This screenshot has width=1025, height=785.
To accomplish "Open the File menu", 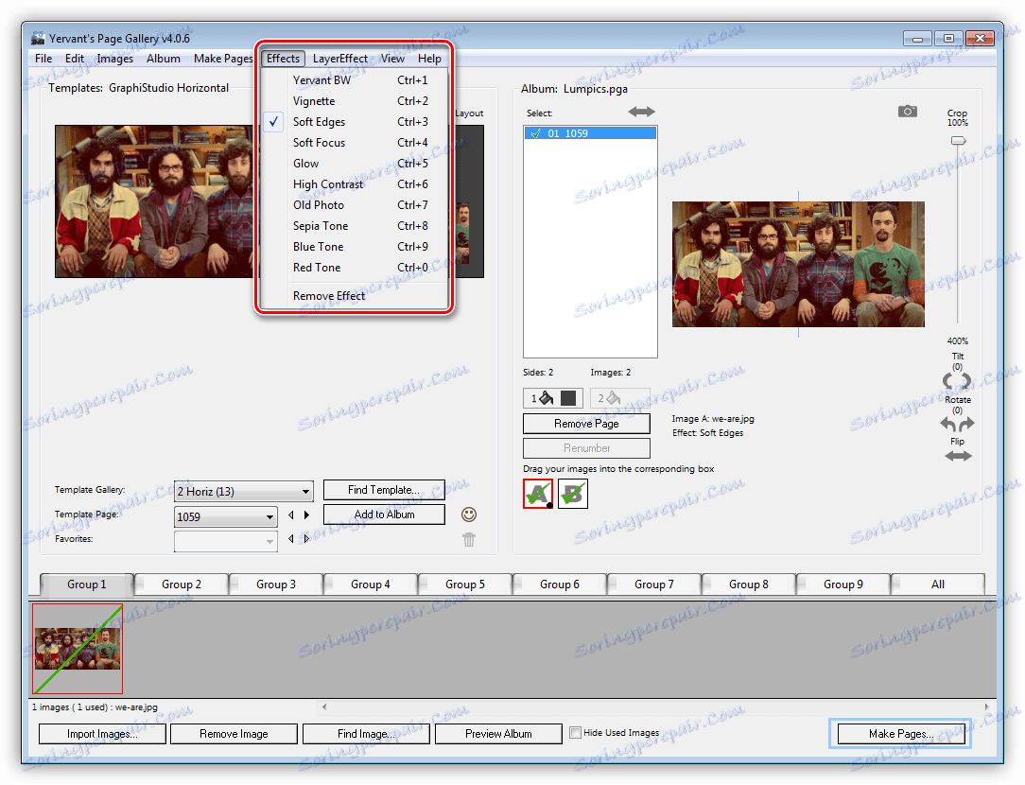I will point(43,59).
